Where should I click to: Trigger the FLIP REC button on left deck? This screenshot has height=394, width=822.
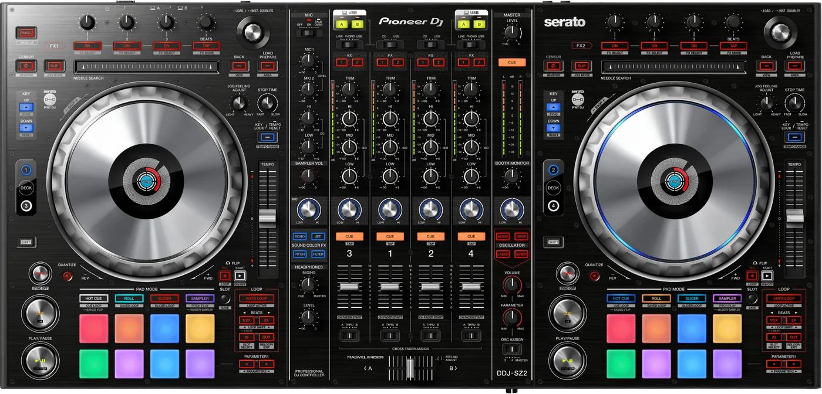tap(224, 275)
